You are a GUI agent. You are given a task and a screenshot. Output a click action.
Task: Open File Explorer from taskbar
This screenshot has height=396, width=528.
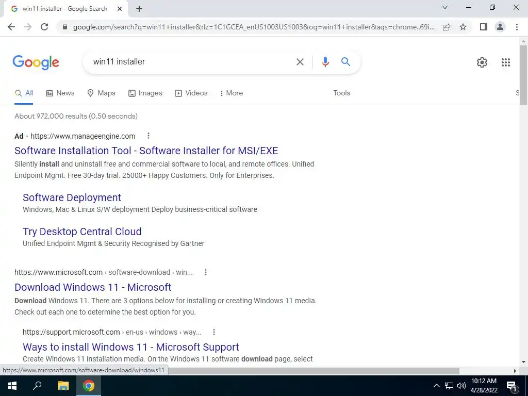(x=63, y=386)
